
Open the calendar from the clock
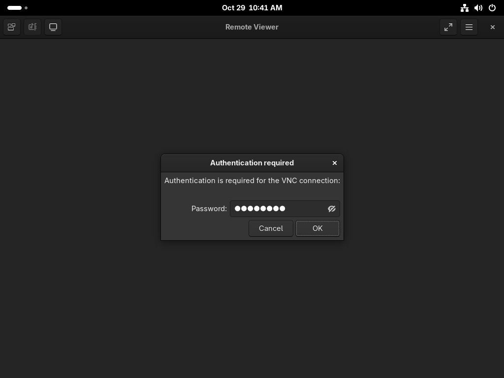click(x=252, y=8)
